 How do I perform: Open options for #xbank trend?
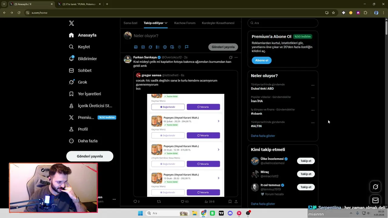(x=313, y=110)
